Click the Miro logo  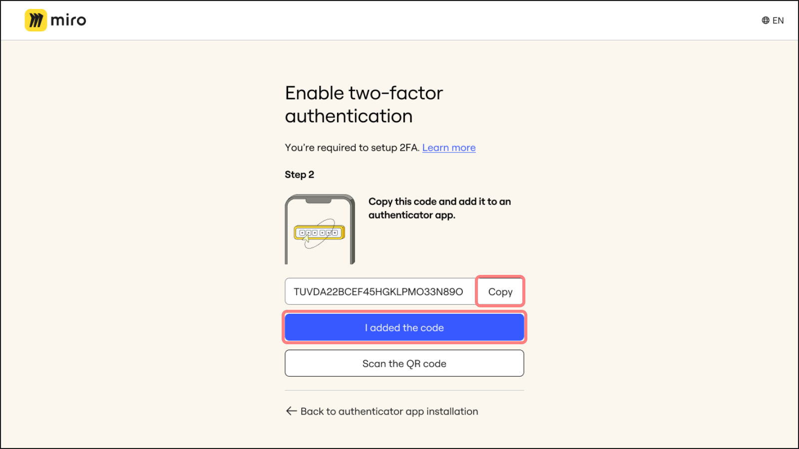[x=55, y=20]
